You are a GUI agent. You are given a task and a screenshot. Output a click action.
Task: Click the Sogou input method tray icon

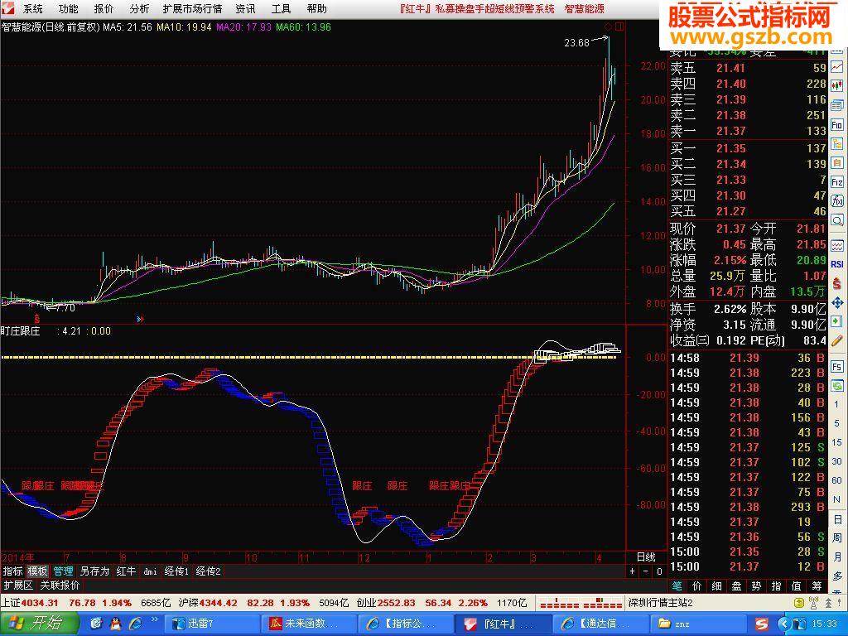pyautogui.click(x=762, y=624)
